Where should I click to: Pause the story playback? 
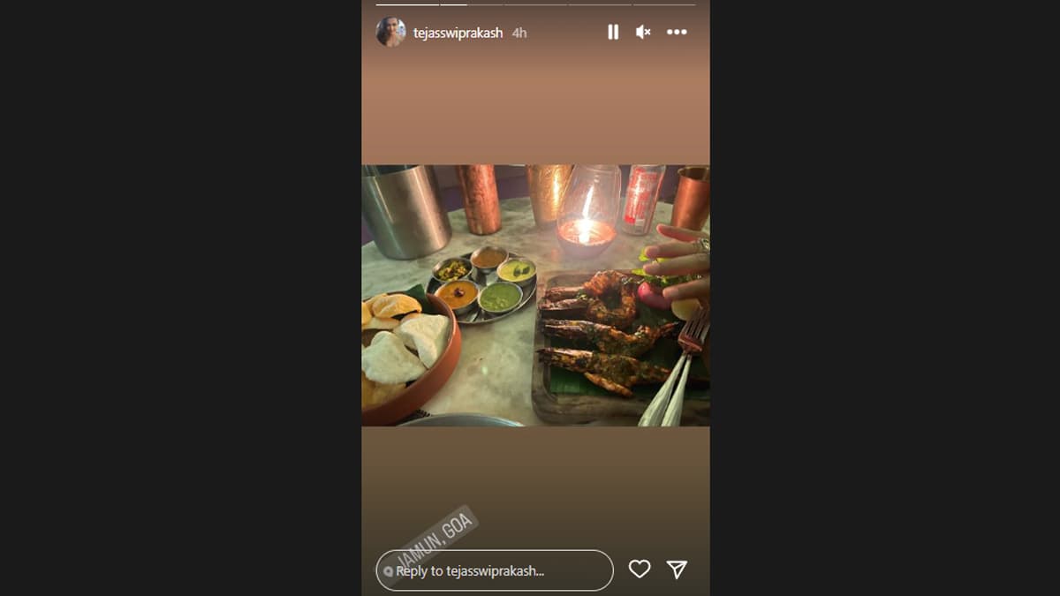point(613,32)
